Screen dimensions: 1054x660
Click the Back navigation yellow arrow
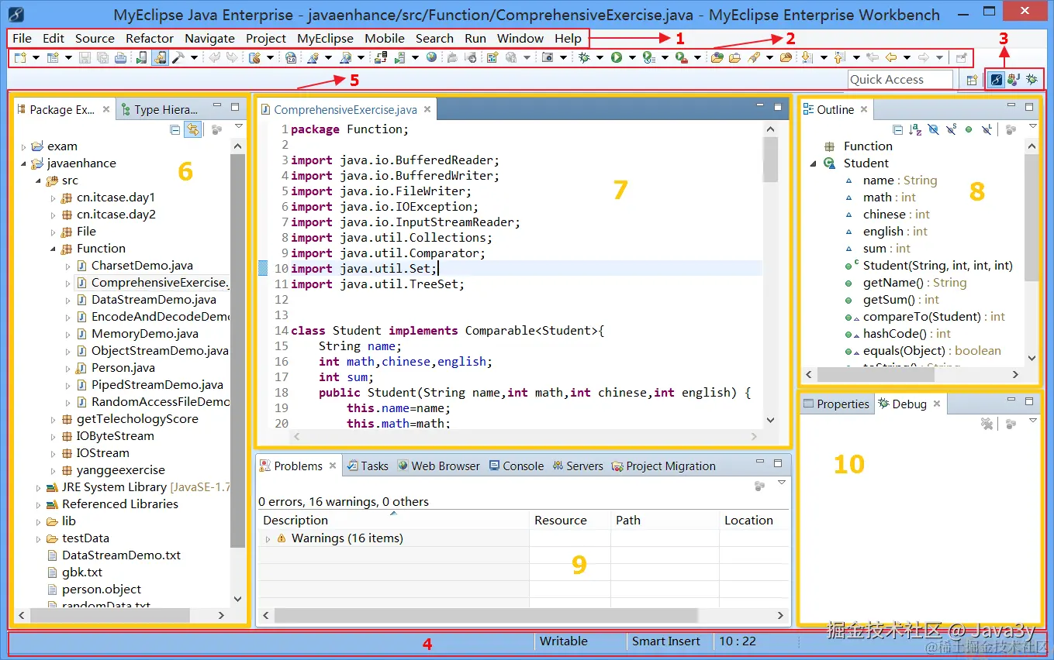891,57
